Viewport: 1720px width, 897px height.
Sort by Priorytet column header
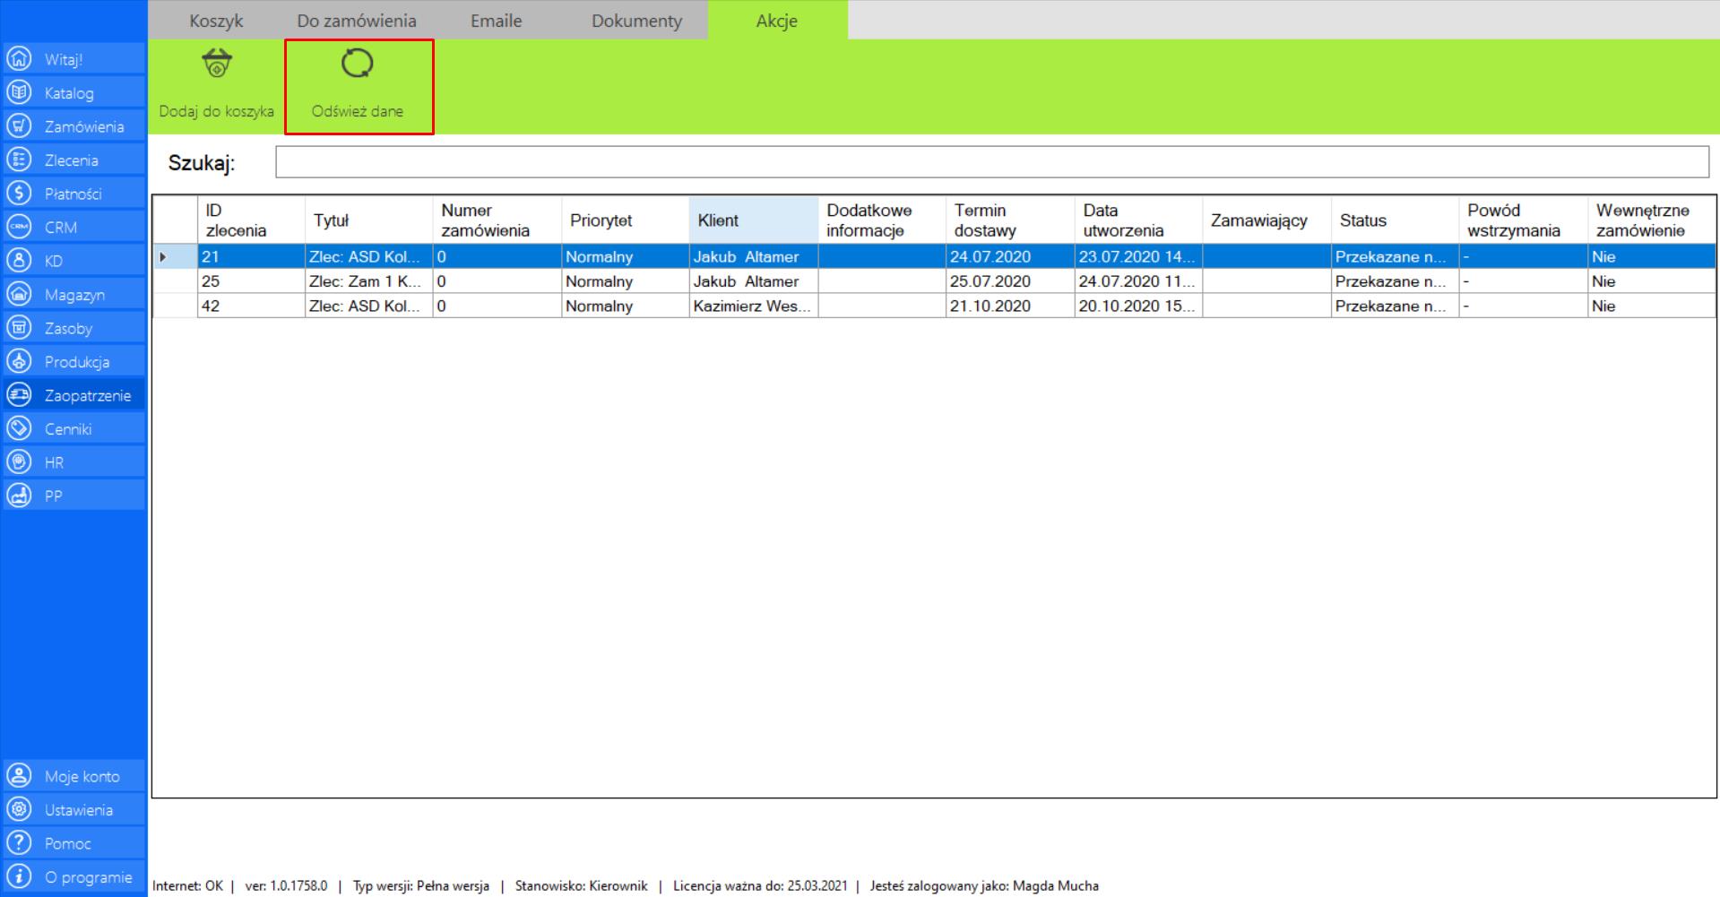(x=625, y=220)
